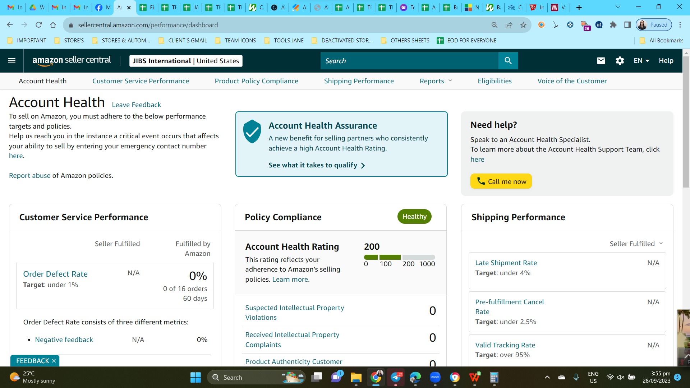690x388 pixels.
Task: Open the Voice of the Customer tab
Action: [572, 81]
